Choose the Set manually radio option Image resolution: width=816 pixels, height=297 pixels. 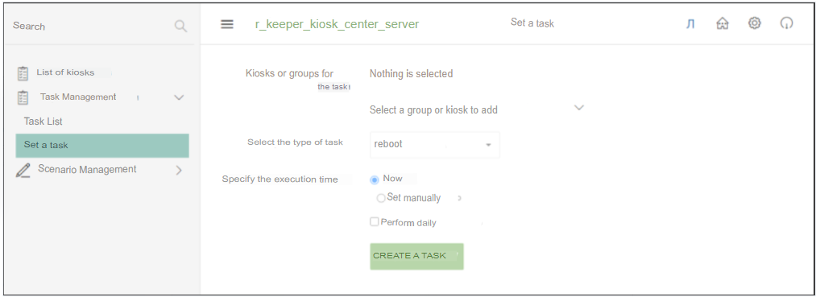coord(381,198)
